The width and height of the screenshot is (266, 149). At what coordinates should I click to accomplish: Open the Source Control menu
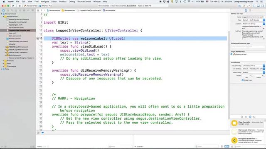coord(84,2)
